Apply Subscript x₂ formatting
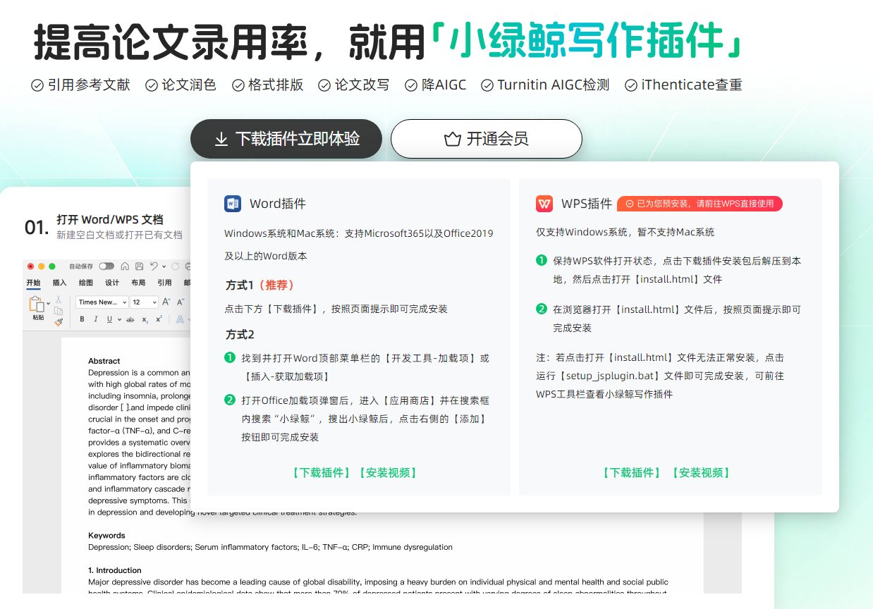873x609 pixels. [145, 320]
